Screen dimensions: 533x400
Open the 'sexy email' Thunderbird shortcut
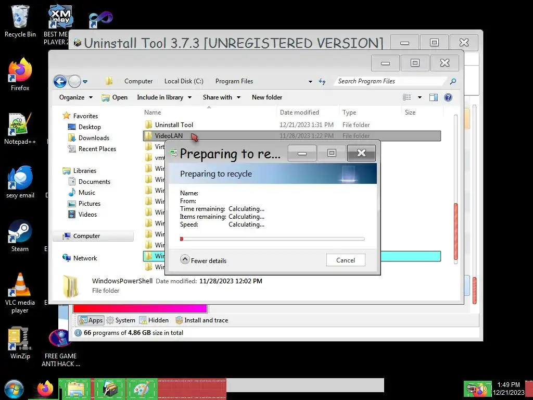tap(20, 182)
